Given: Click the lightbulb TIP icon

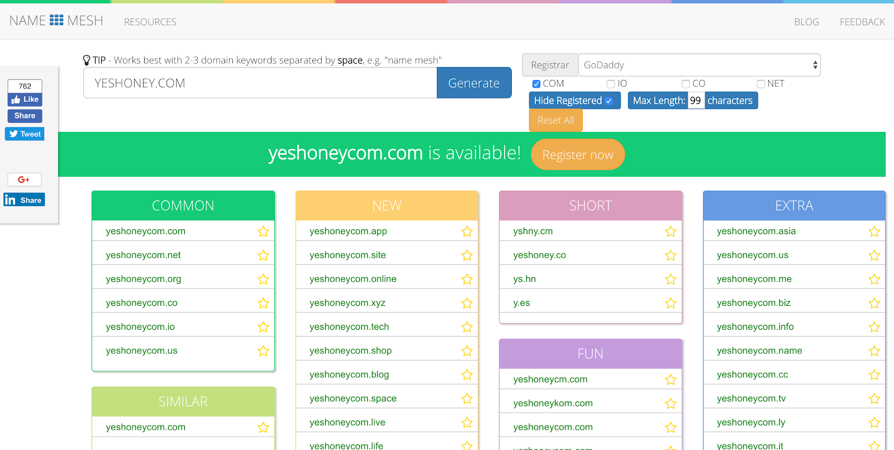Looking at the screenshot, I should (x=87, y=60).
